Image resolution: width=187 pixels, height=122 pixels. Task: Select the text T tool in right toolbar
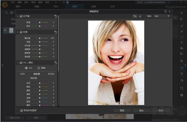click(182, 43)
